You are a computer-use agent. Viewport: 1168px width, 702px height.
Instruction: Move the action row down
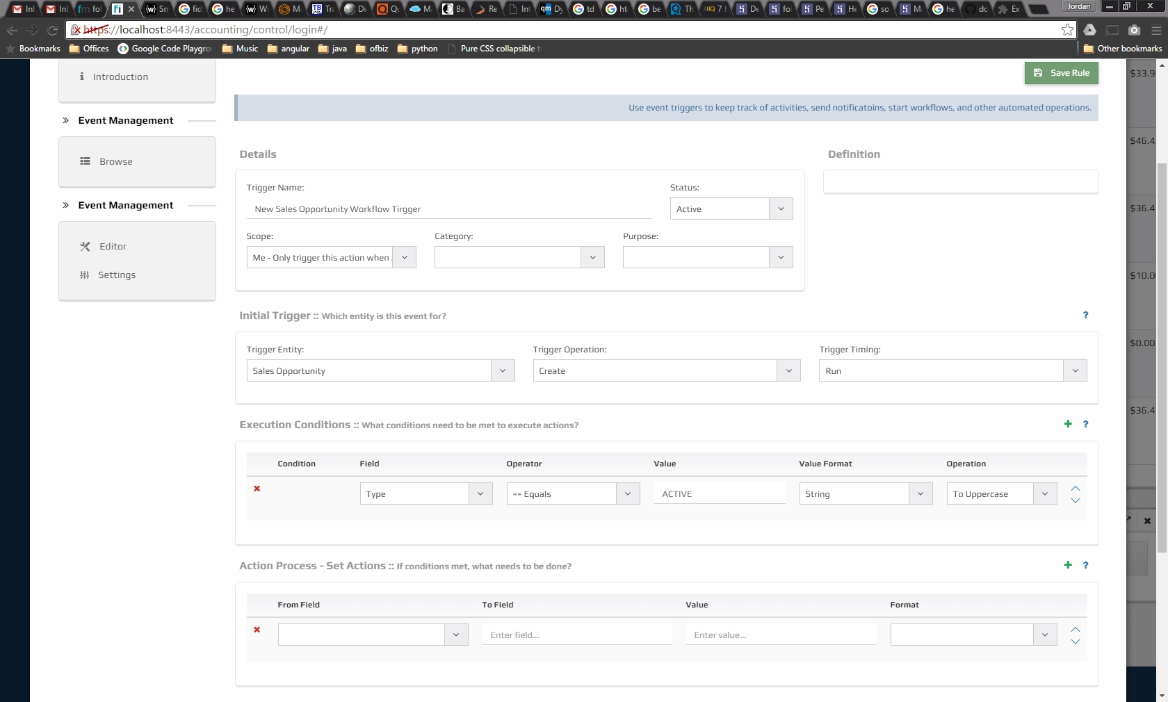pyautogui.click(x=1076, y=642)
